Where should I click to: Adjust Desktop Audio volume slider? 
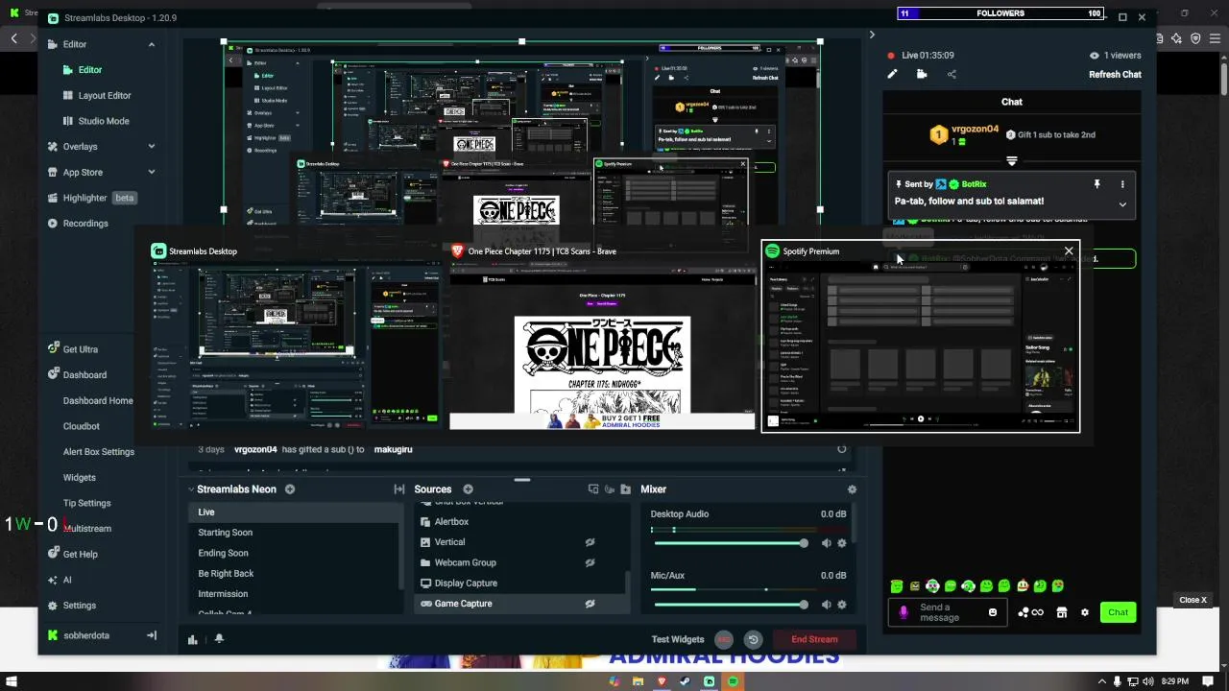(x=730, y=543)
